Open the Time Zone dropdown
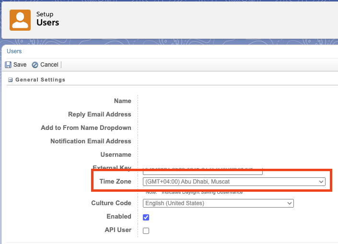338x244 pixels. pos(234,182)
